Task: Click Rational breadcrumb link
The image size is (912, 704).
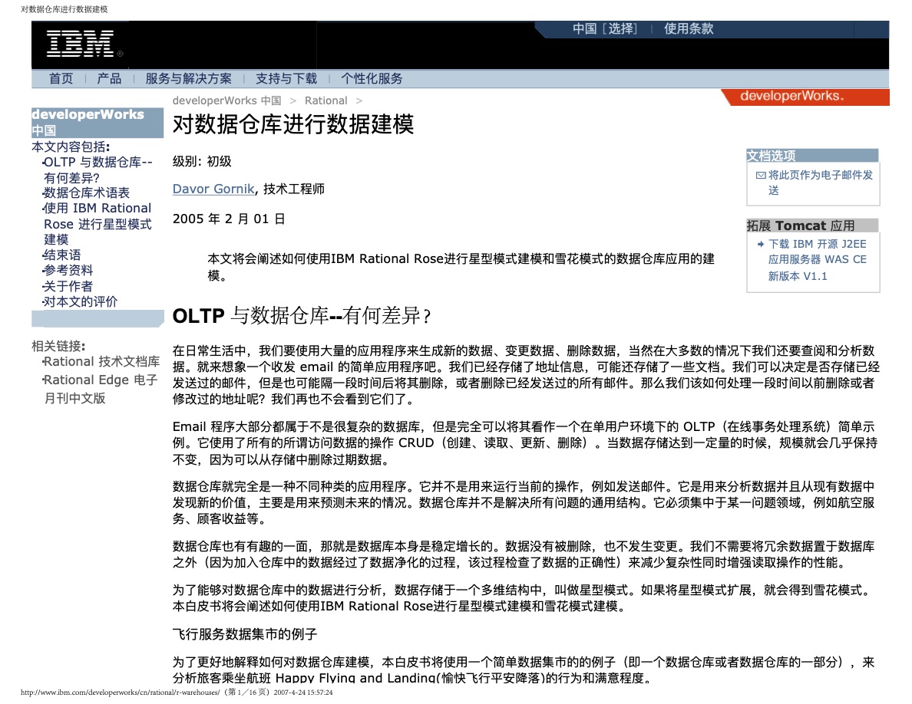Action: pos(325,100)
